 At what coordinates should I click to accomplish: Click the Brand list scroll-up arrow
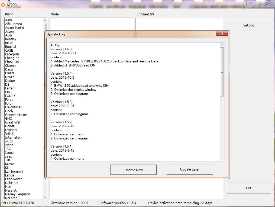[x=45, y=20]
